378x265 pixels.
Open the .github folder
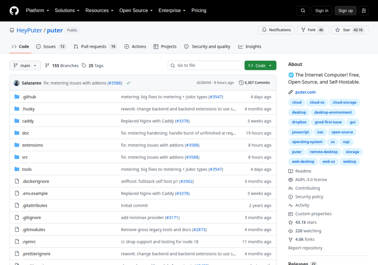coord(29,97)
